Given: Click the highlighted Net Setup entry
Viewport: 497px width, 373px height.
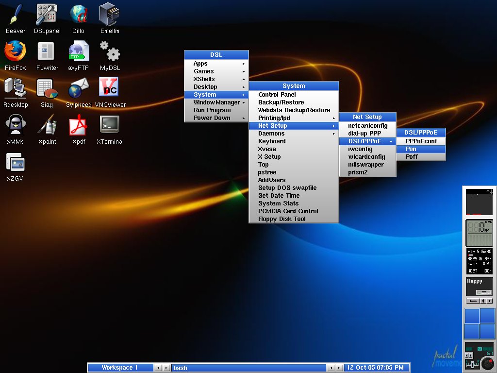Looking at the screenshot, I should pyautogui.click(x=294, y=126).
